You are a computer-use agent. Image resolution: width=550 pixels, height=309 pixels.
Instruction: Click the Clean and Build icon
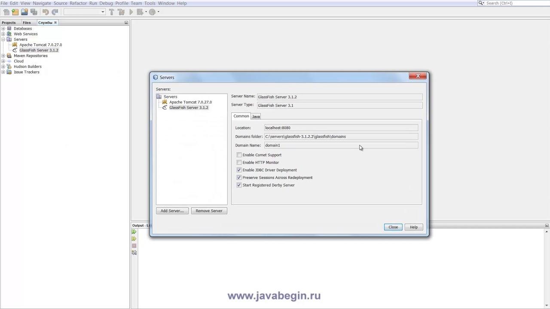121,12
